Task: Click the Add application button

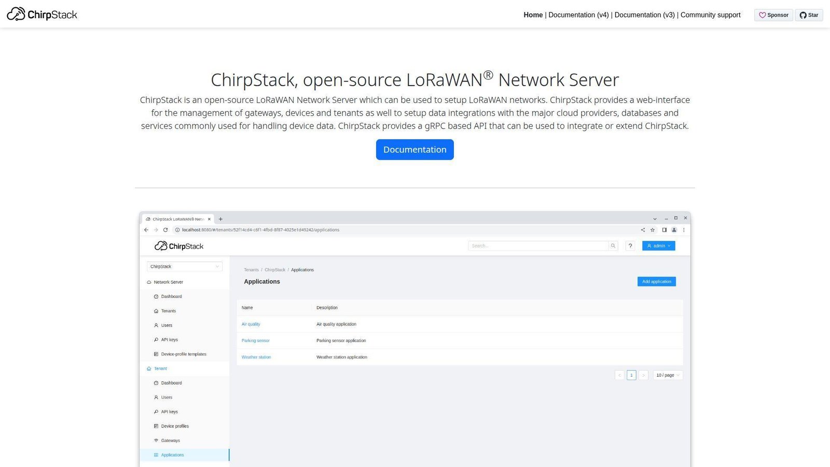Action: (656, 281)
